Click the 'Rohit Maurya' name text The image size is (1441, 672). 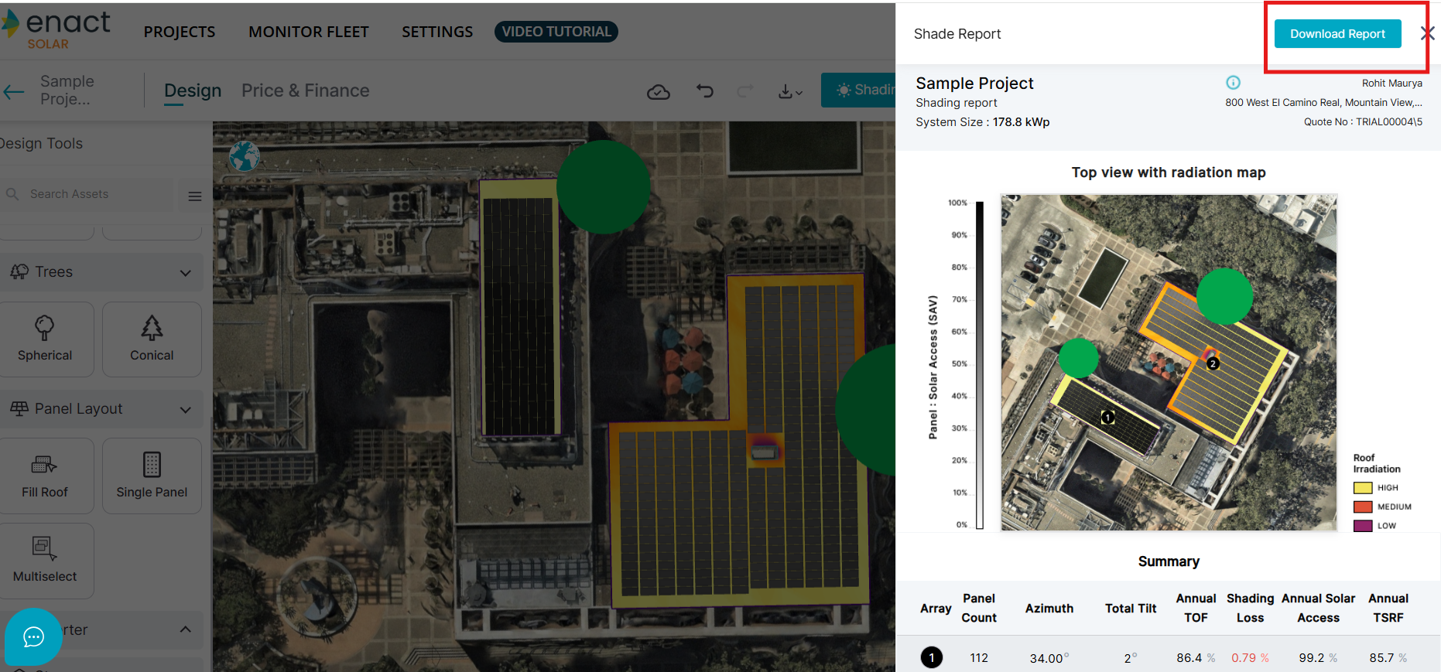point(1392,83)
